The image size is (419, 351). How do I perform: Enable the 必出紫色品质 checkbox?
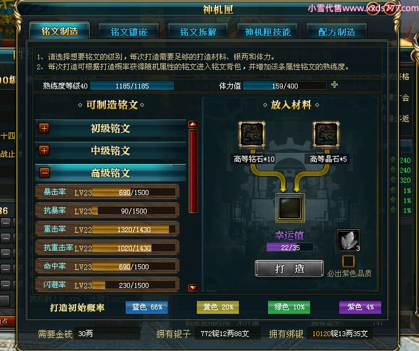click(348, 261)
